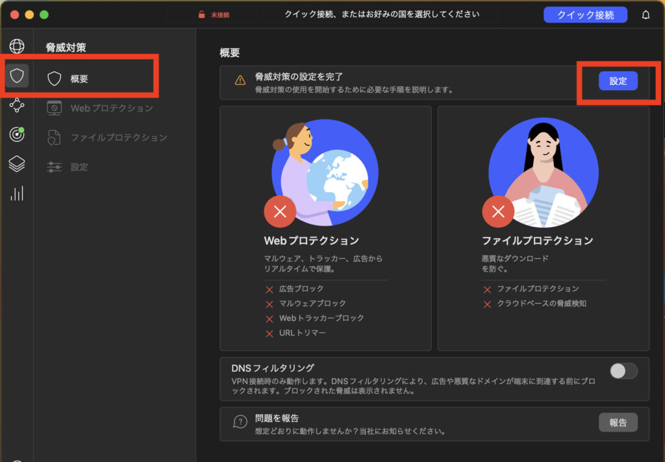Open the globe VPN icon in sidebar
Screen dimensions: 665x462
click(x=17, y=46)
